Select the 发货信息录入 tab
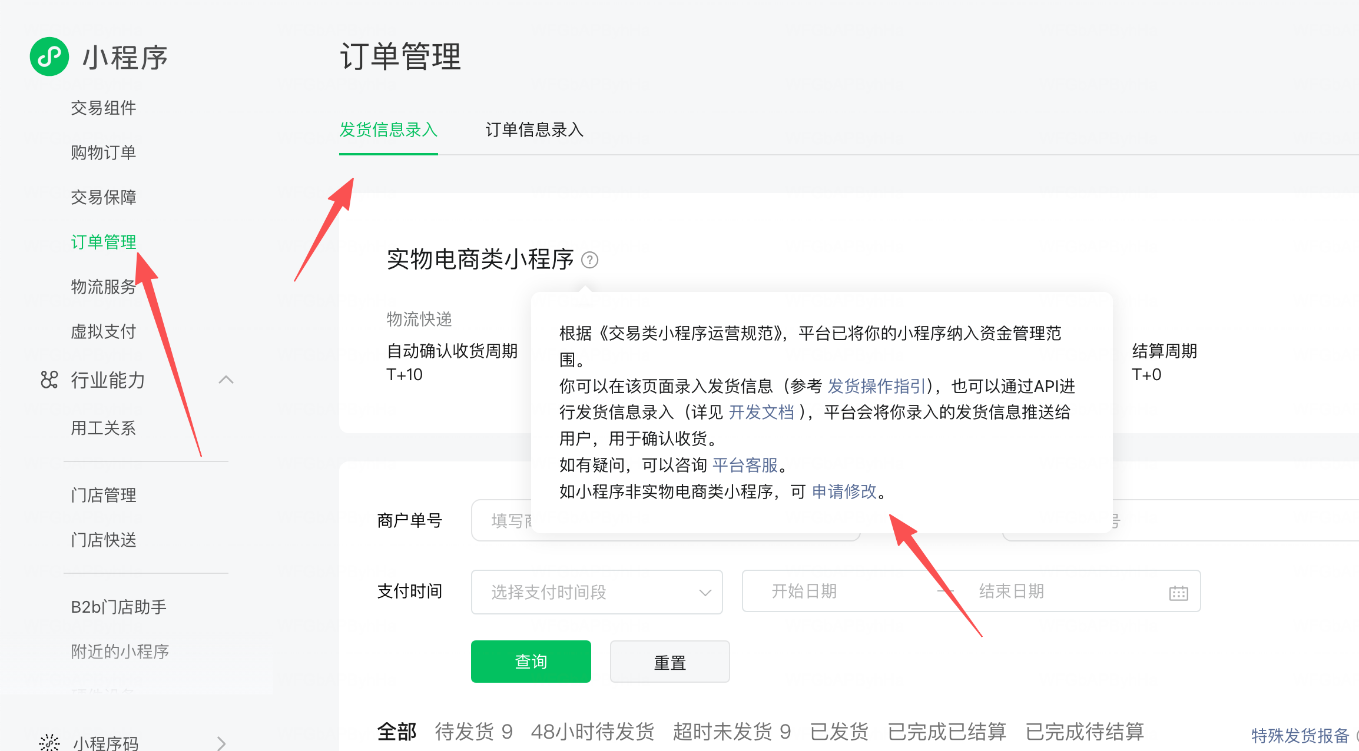Screen dimensions: 1359x751 tap(388, 129)
